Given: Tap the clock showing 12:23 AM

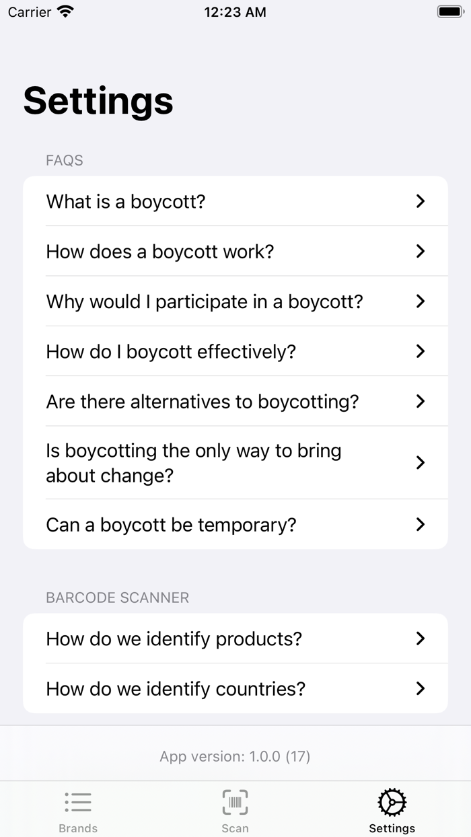Looking at the screenshot, I should 235,11.
